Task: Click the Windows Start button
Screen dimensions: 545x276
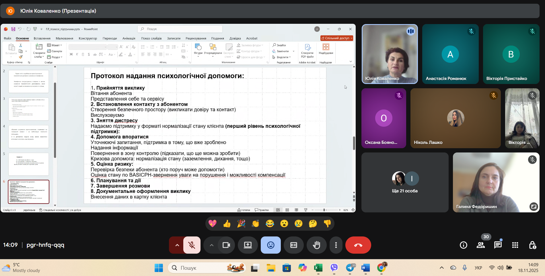Action: click(x=159, y=268)
